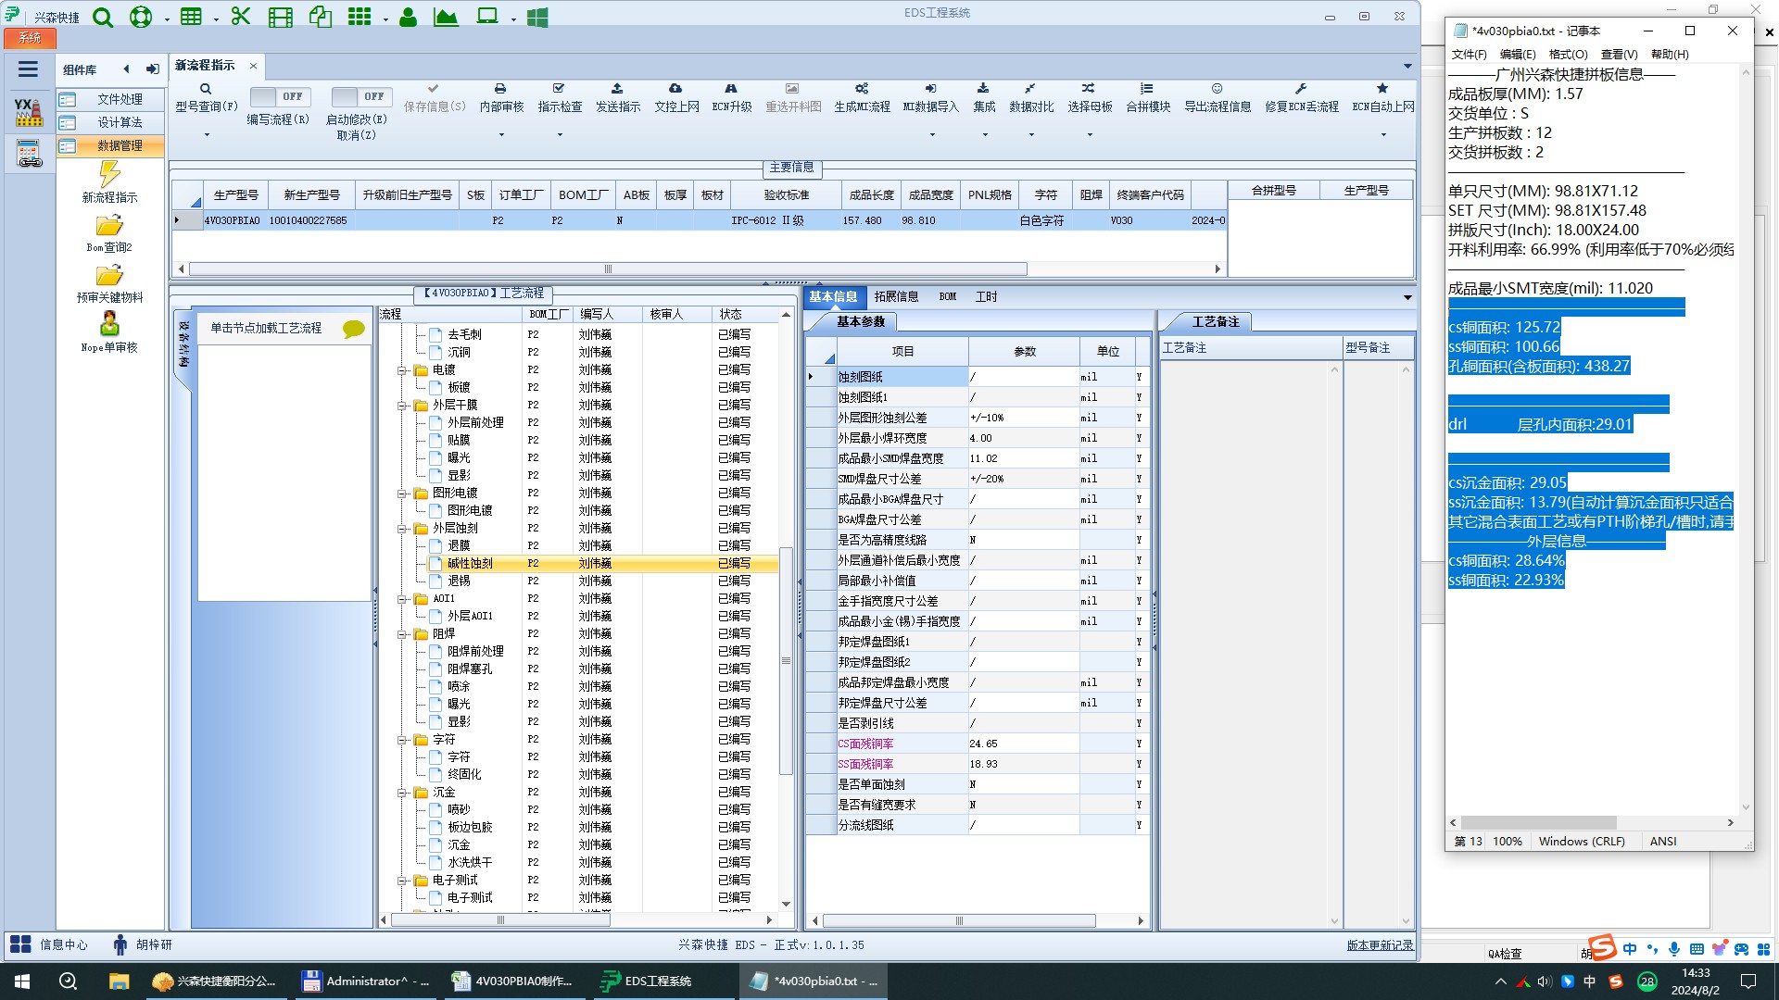The image size is (1779, 1000).
Task: Collapse the 阻焊 tree folder
Action: (403, 634)
